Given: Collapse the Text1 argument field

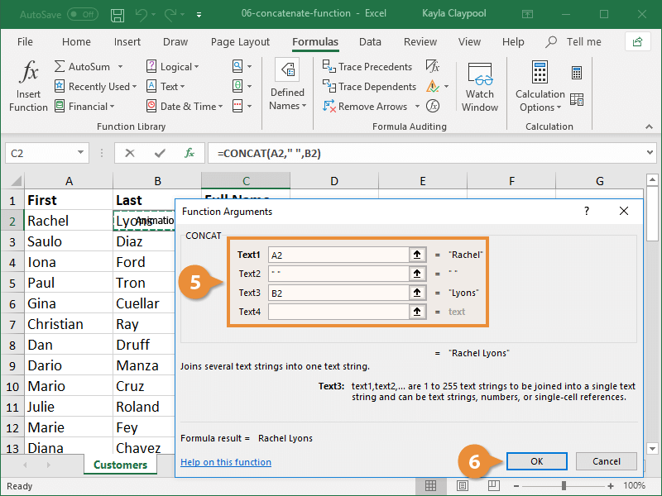Looking at the screenshot, I should tap(417, 255).
